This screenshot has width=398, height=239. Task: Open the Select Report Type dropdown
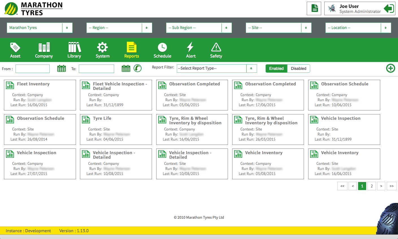(x=217, y=68)
